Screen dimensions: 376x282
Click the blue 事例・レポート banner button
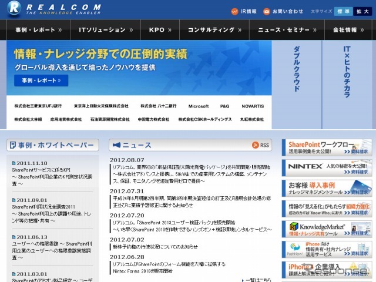point(41,80)
